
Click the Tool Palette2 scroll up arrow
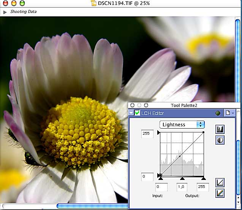238,198
